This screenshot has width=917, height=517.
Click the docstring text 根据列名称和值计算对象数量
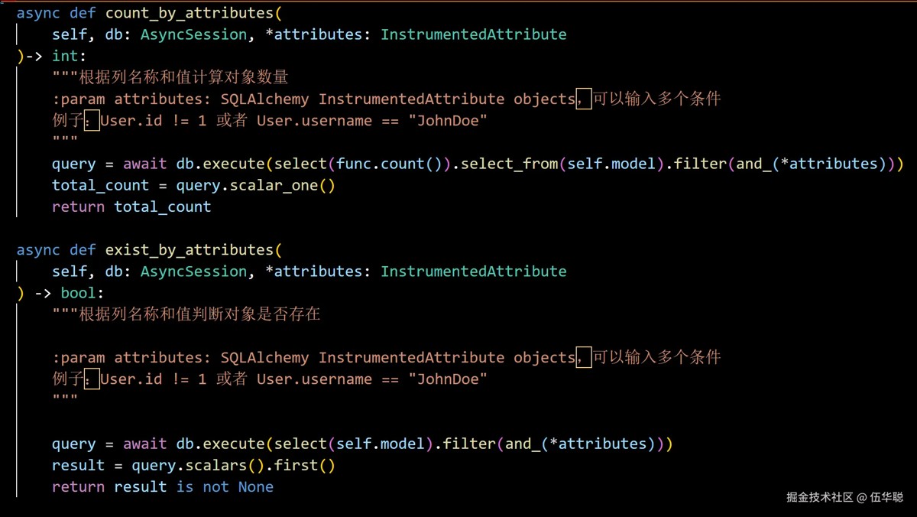pos(183,77)
